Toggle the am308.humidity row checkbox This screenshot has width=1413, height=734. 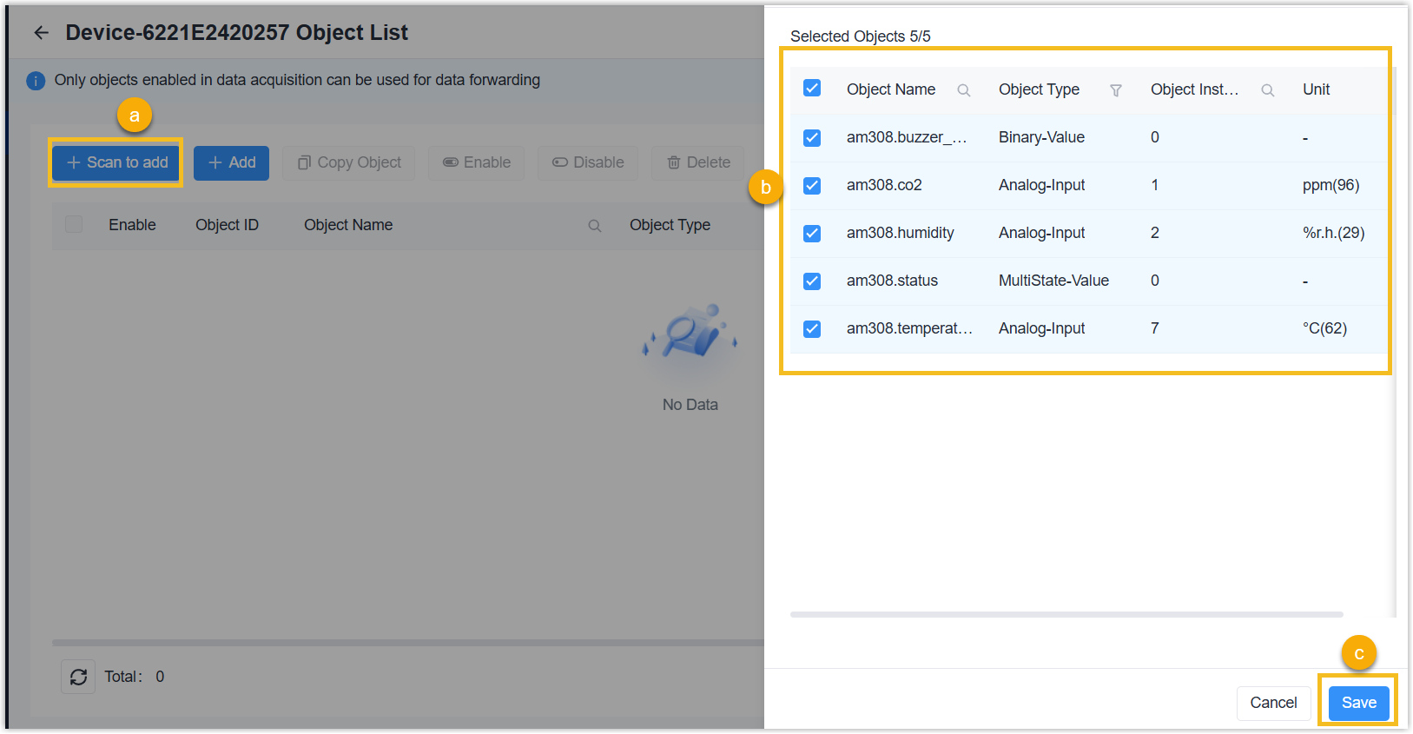pos(812,234)
